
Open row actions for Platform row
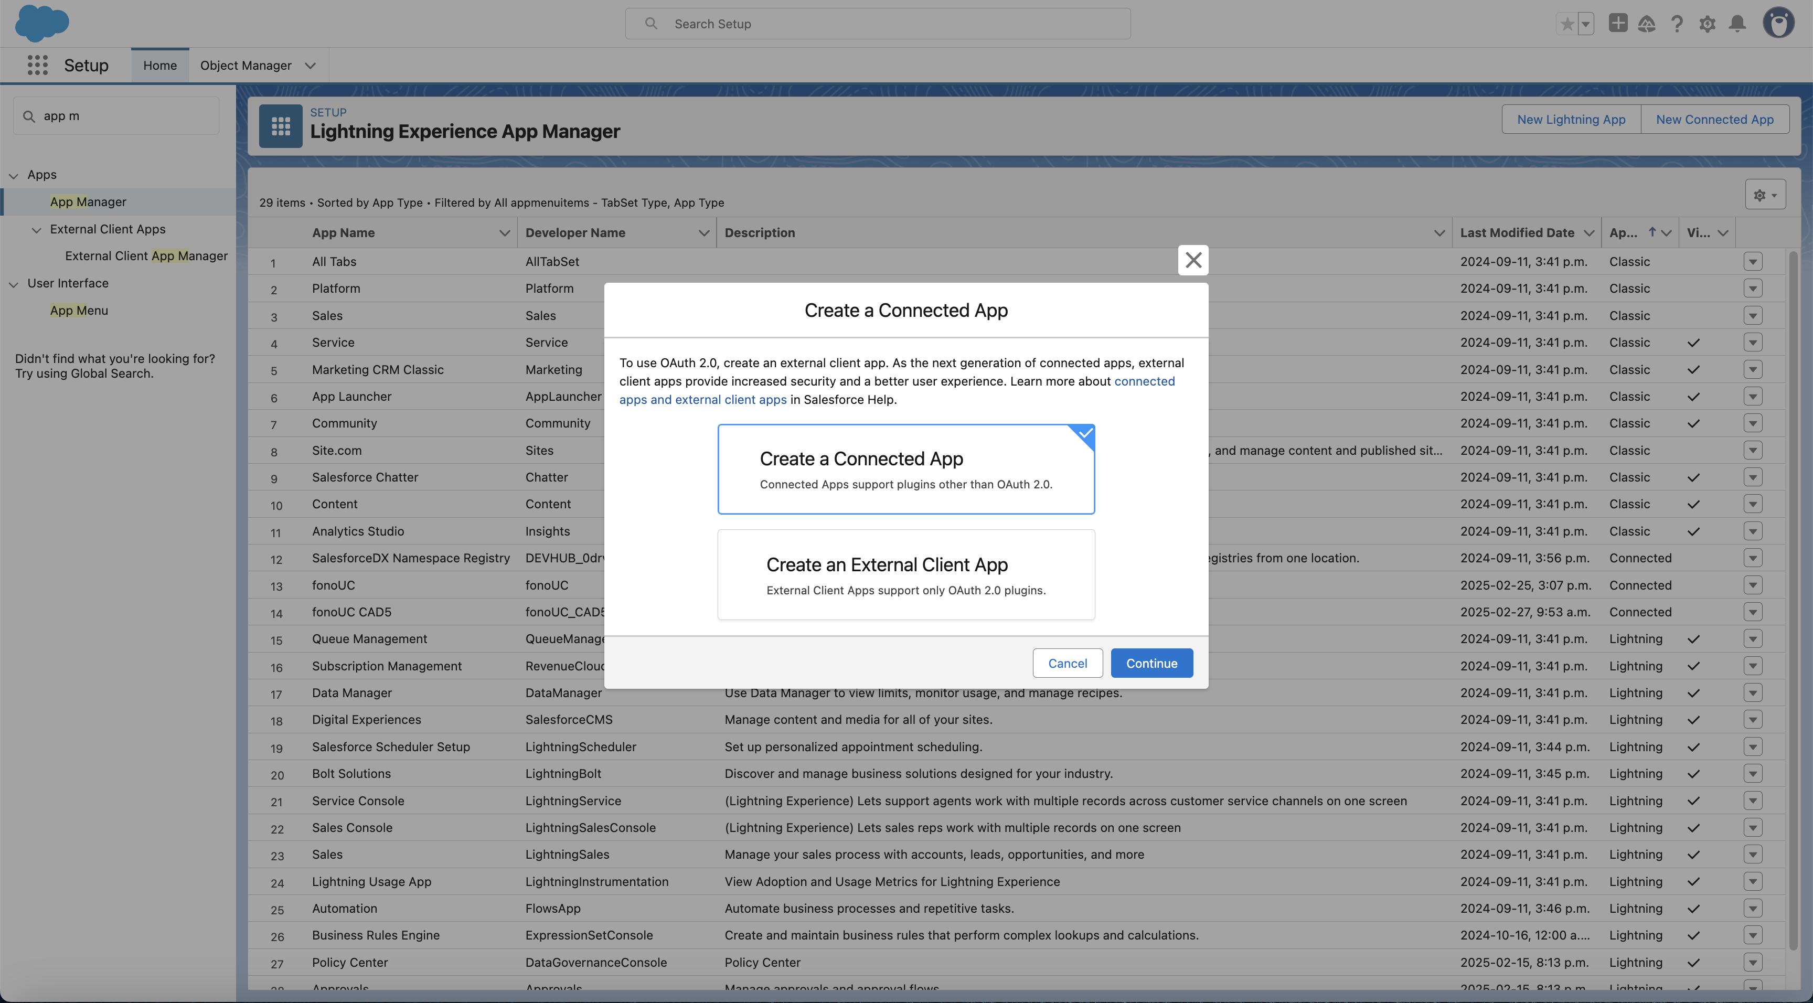point(1753,289)
